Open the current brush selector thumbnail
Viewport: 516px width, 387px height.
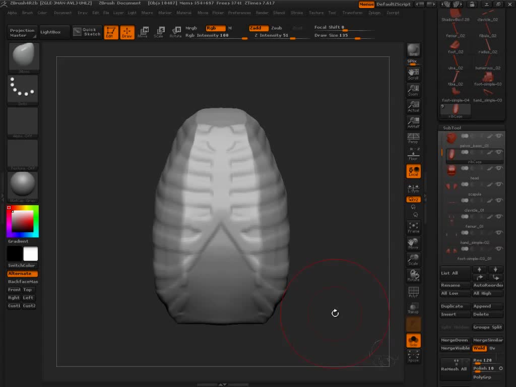click(x=23, y=57)
